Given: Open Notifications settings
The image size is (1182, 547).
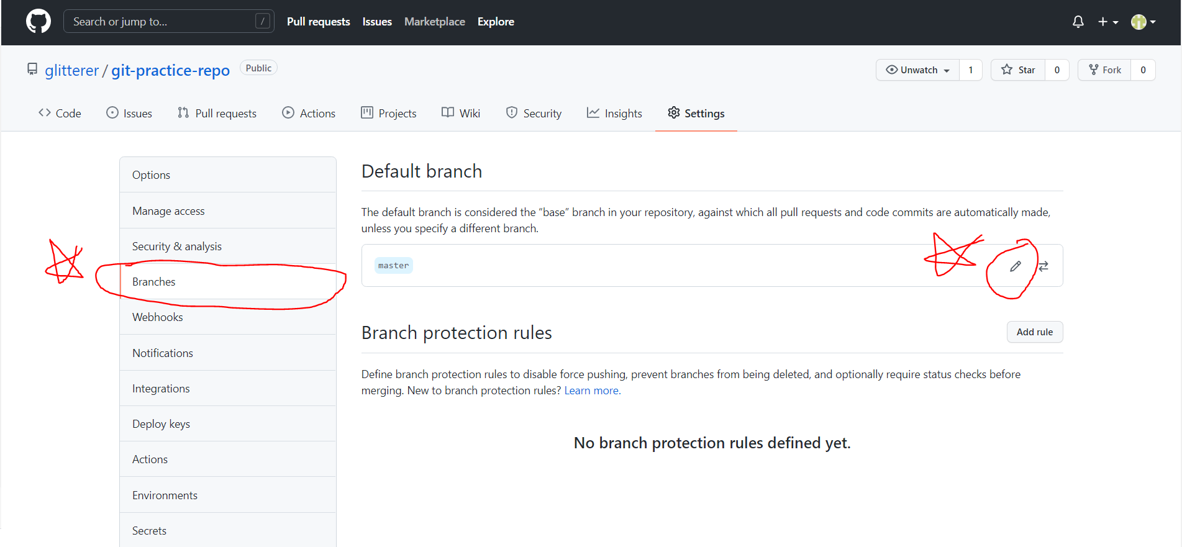Looking at the screenshot, I should coord(228,353).
